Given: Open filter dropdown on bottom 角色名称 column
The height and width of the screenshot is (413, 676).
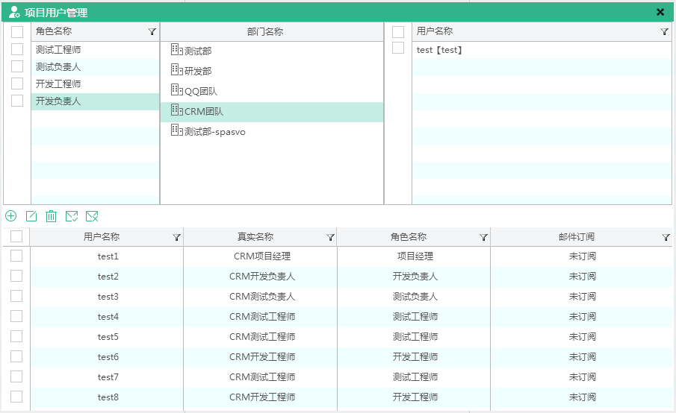Looking at the screenshot, I should (483, 238).
